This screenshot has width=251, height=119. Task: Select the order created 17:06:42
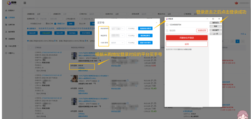click(x=30, y=85)
